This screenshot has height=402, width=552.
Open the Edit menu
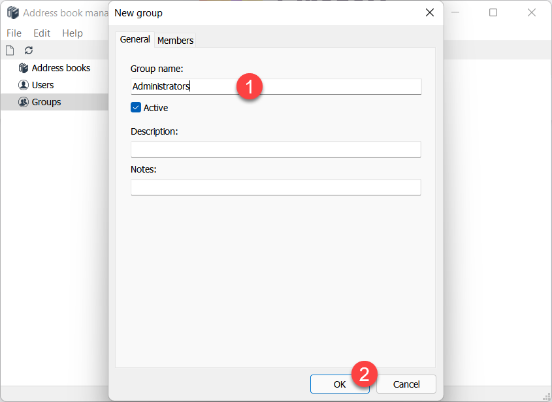tap(42, 33)
